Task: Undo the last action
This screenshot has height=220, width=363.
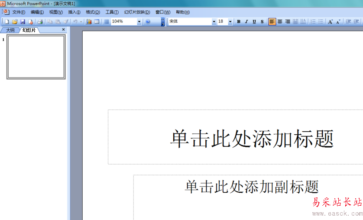Action: coord(75,22)
